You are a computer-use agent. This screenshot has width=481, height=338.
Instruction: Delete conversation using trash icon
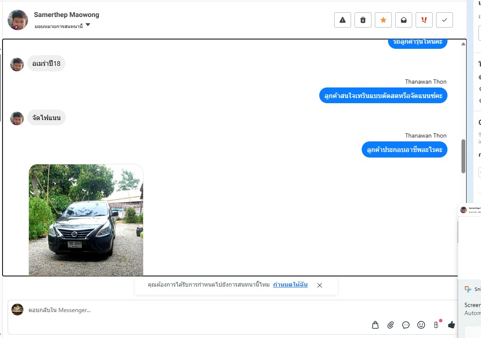point(363,20)
